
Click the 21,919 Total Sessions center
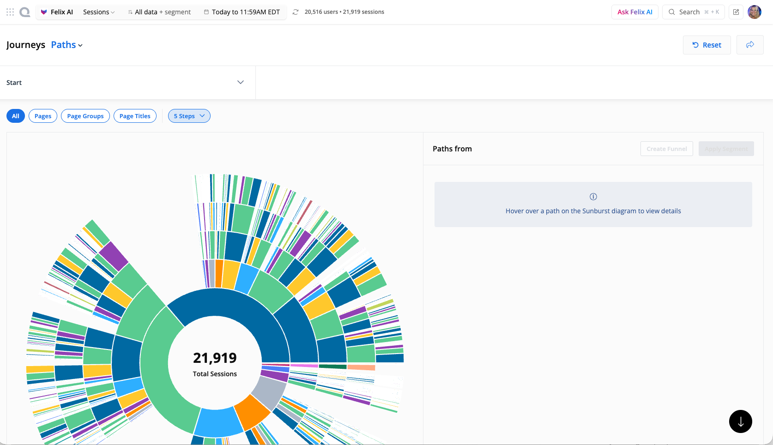[215, 364]
